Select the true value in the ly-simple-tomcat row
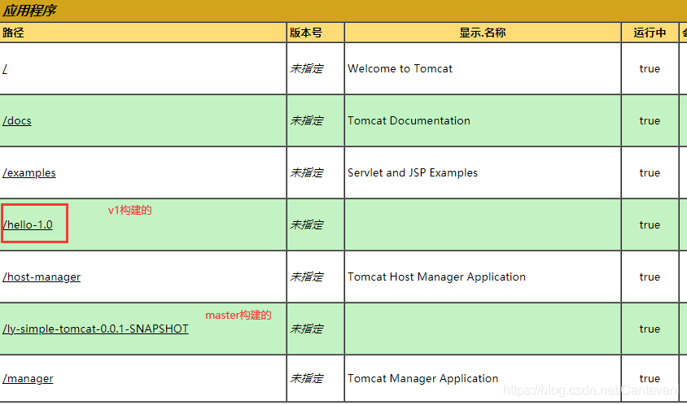The width and height of the screenshot is (687, 405). point(650,329)
